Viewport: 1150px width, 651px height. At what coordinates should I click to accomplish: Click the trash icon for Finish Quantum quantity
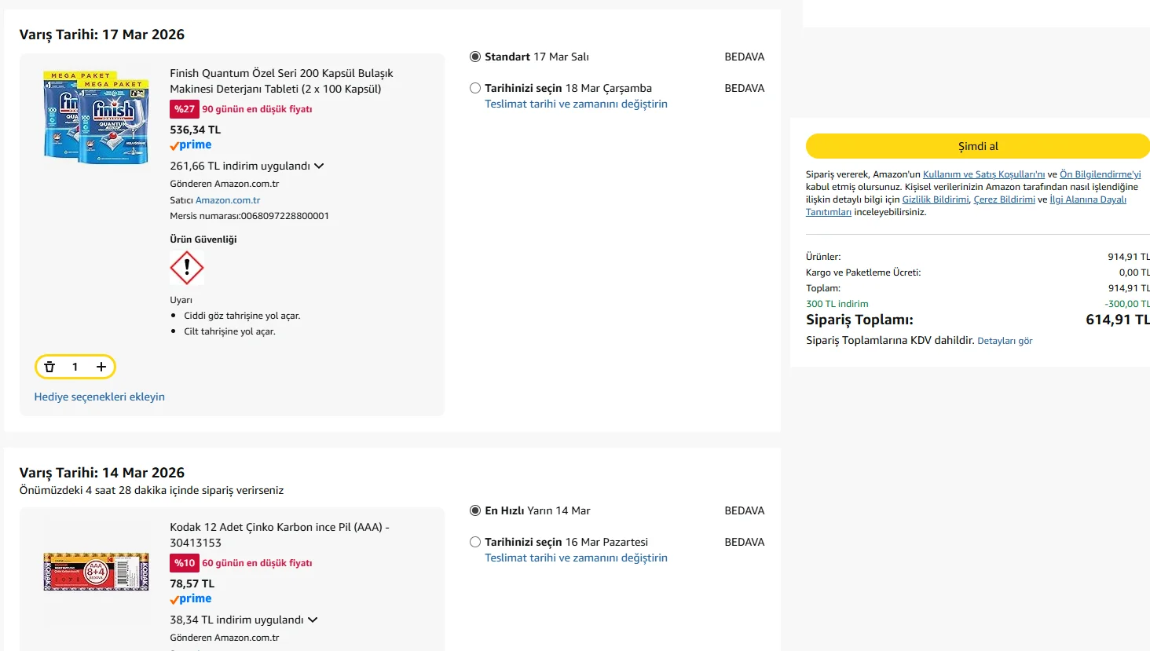pyautogui.click(x=49, y=367)
